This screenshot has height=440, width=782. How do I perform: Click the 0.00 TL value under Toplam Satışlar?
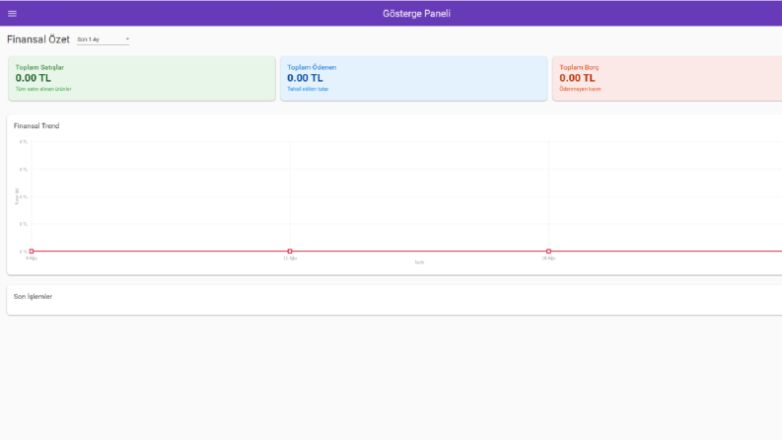click(x=33, y=78)
